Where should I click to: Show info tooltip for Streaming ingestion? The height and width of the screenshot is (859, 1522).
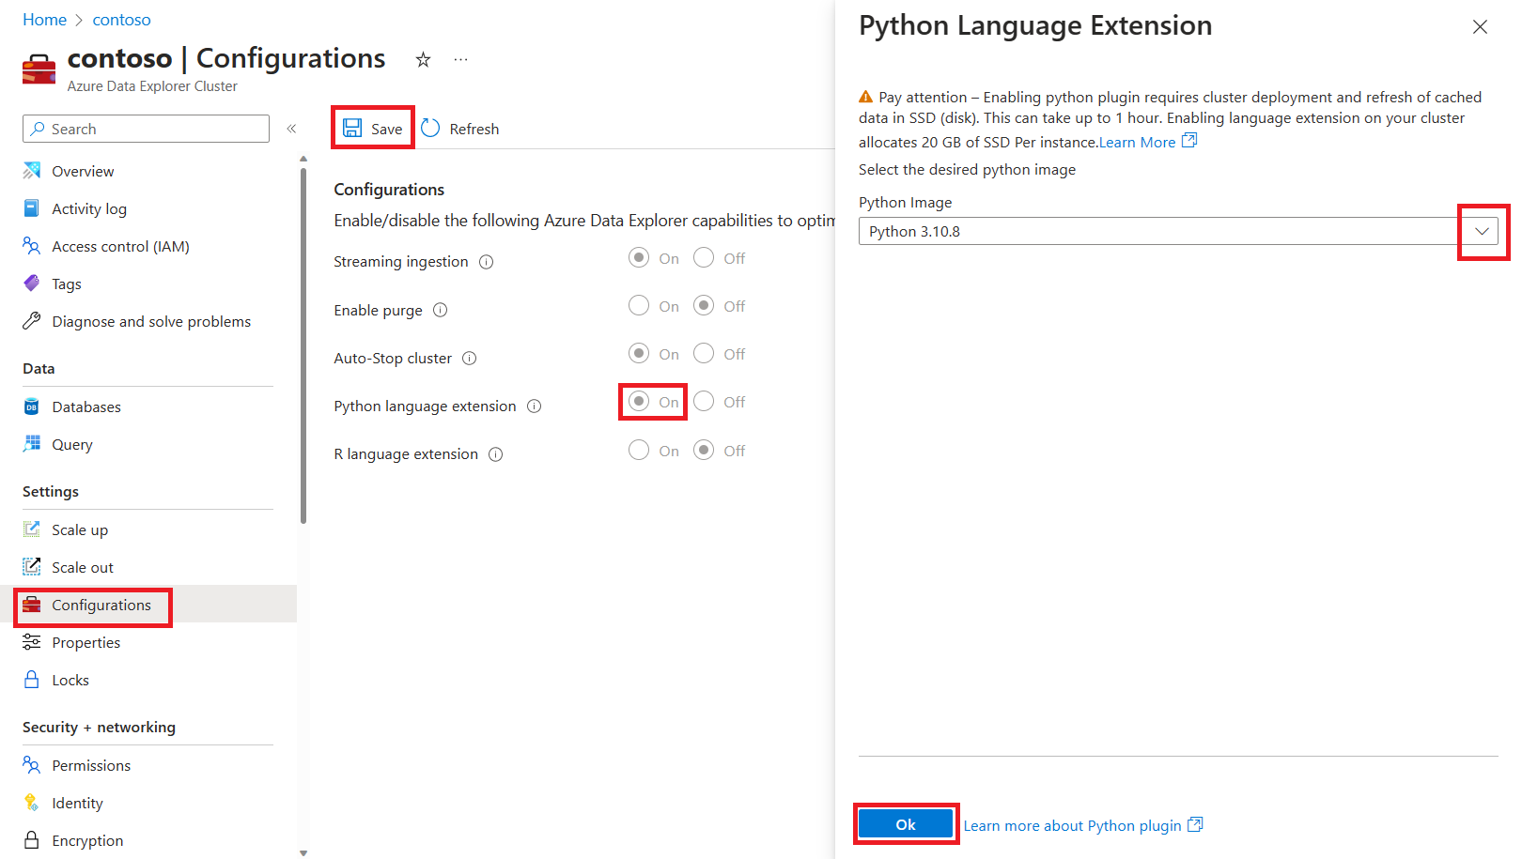487,262
